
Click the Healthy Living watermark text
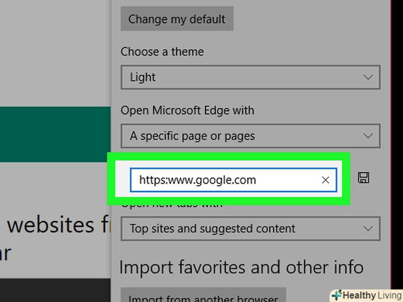click(371, 295)
